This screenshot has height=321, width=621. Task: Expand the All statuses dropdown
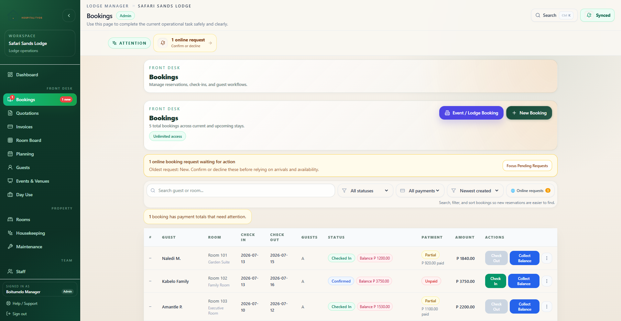(x=365, y=191)
